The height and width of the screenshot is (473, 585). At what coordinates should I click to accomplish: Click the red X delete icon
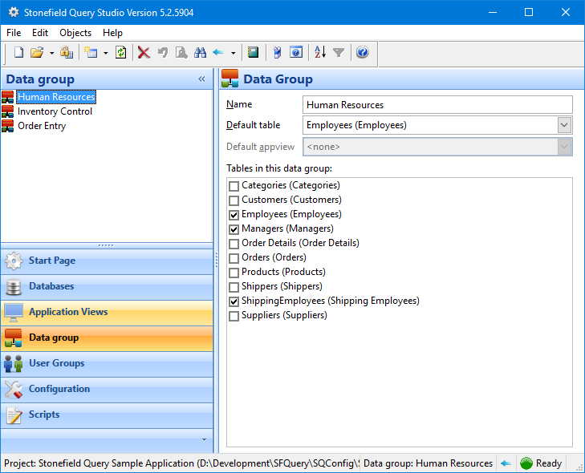point(144,53)
